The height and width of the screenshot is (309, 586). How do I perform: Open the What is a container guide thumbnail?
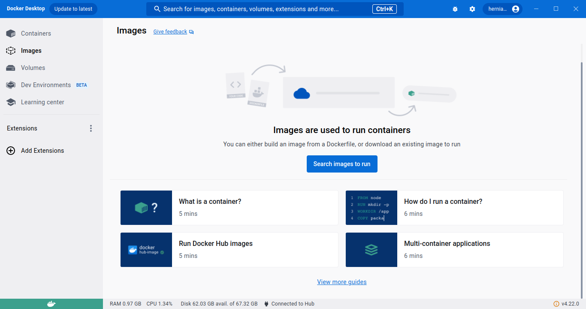click(146, 208)
